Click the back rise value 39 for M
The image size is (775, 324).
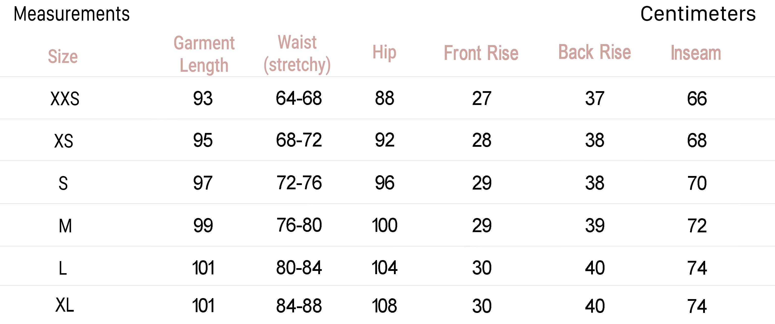(x=595, y=226)
